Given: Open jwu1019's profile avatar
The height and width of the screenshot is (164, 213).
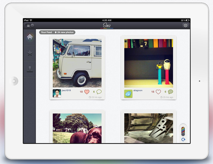Looking at the screenshot, I should (57, 93).
